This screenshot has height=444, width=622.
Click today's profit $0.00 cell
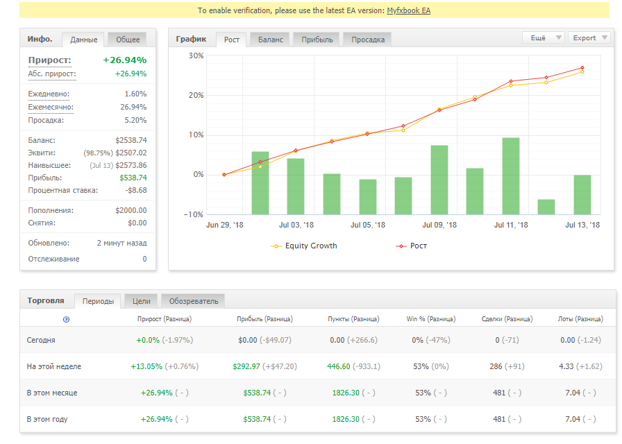264,340
